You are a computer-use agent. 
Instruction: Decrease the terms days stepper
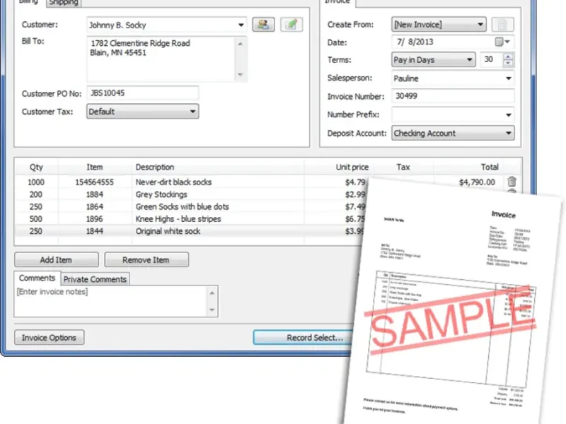508,63
